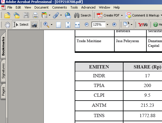Open the Edit menu
Image resolution: width=162 pixels, height=123 pixels.
18,7
